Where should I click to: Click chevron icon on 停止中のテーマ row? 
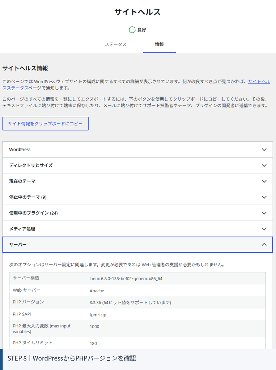(x=264, y=197)
